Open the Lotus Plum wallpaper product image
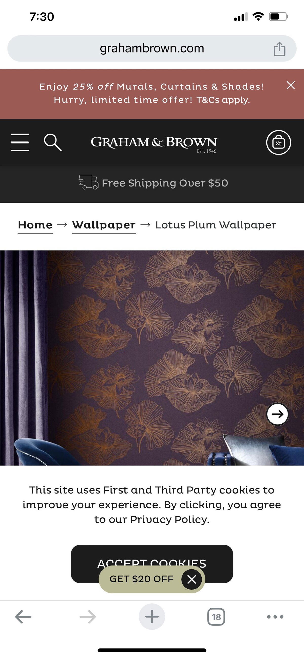Image resolution: width=304 pixels, height=658 pixels. click(x=152, y=358)
